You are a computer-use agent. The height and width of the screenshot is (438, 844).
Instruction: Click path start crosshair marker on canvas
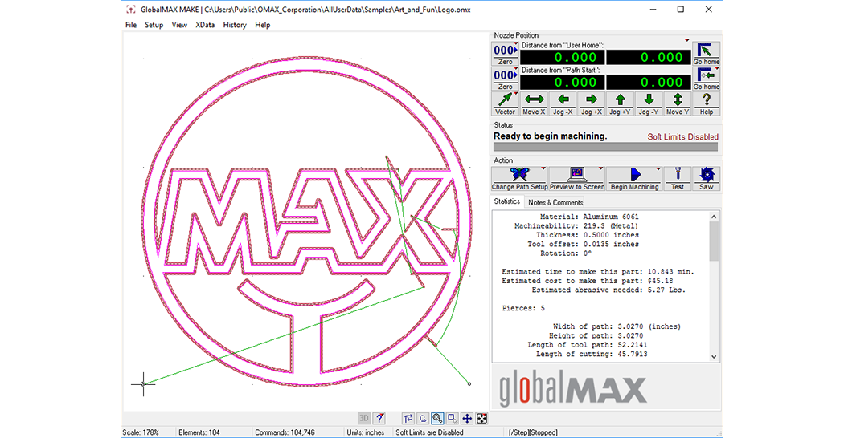(143, 383)
